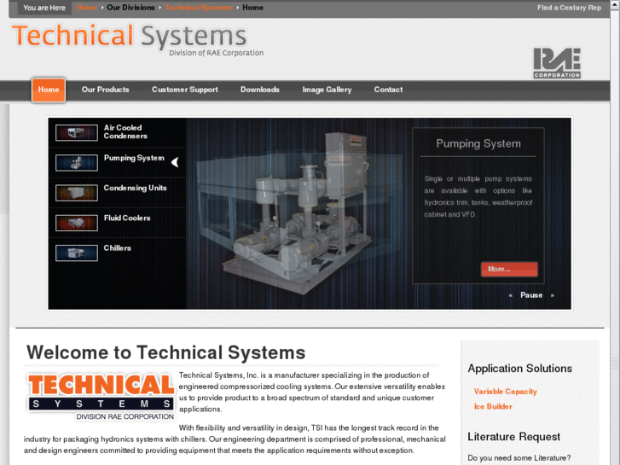
Task: Click the Technical Systems header logo
Action: [137, 39]
